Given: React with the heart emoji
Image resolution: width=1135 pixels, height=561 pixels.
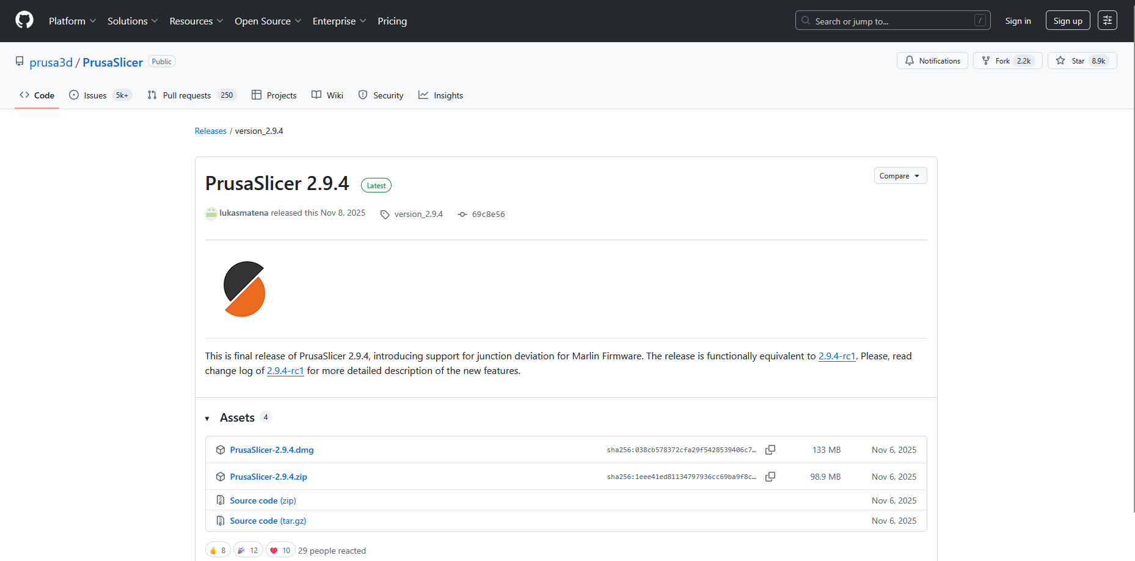Looking at the screenshot, I should [280, 550].
